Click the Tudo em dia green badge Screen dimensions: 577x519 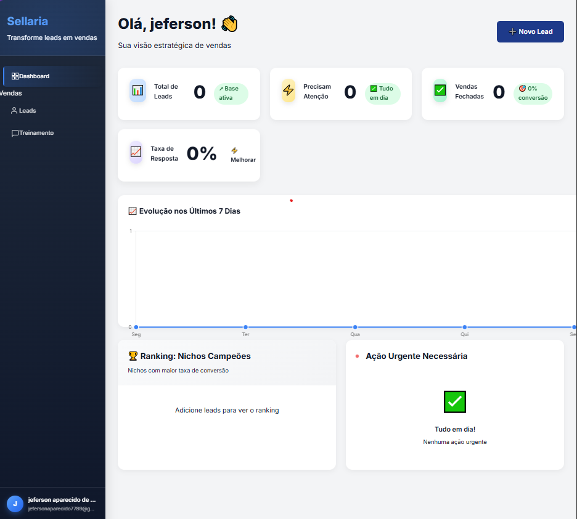[x=382, y=94]
